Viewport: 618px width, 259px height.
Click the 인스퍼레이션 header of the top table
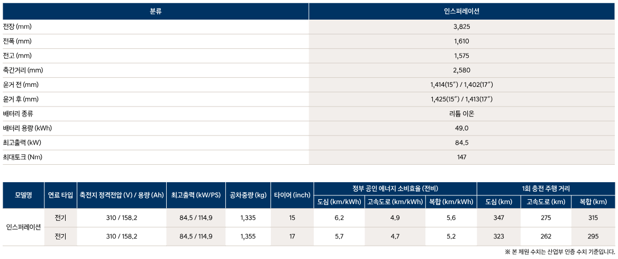(x=461, y=12)
